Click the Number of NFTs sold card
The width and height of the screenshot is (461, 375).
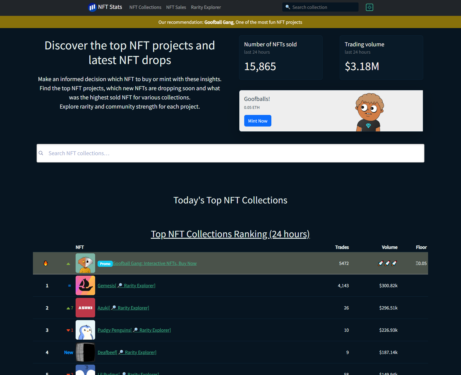(x=281, y=58)
